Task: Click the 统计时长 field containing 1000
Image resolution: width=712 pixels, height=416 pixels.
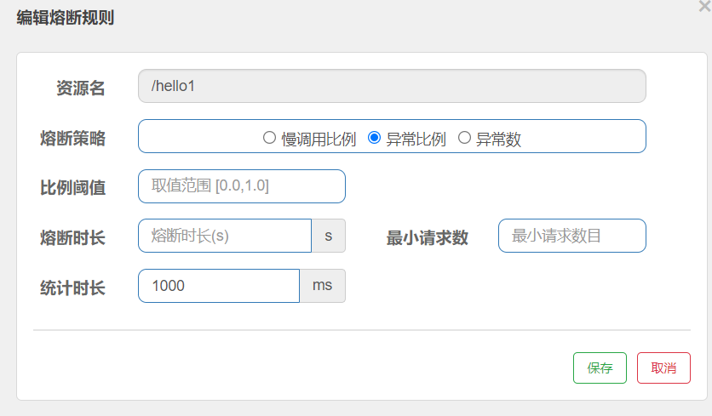Action: pyautogui.click(x=219, y=286)
